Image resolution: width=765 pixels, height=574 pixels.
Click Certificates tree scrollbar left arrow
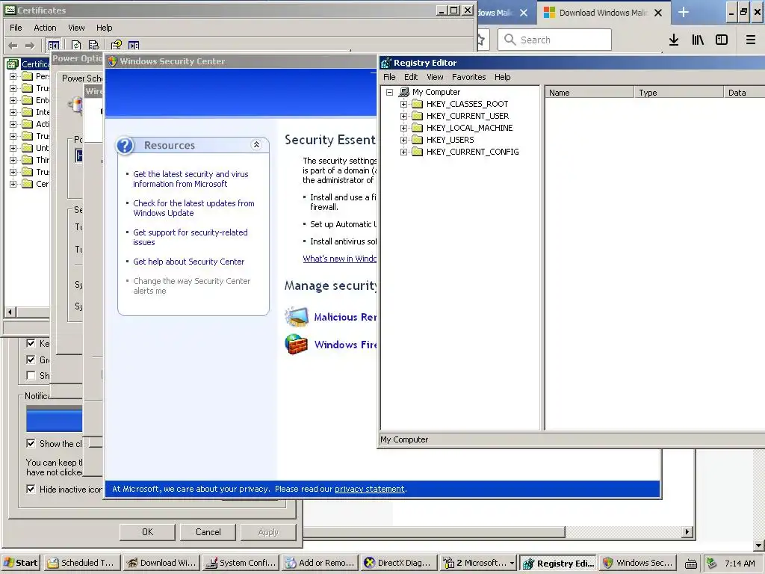(10, 312)
